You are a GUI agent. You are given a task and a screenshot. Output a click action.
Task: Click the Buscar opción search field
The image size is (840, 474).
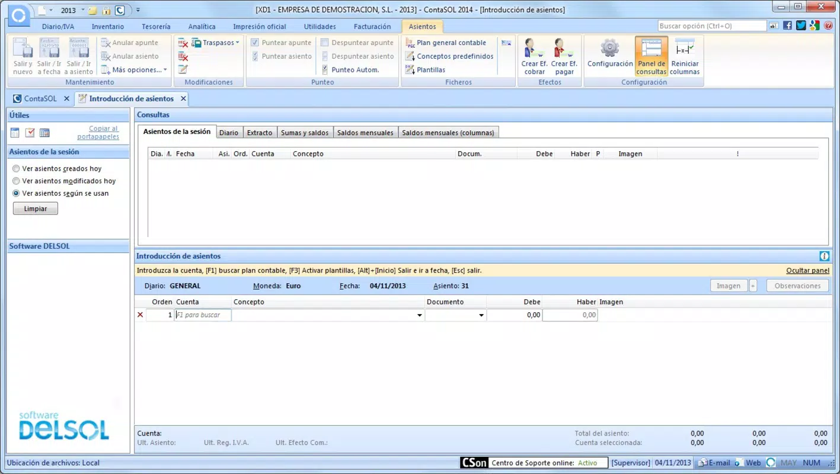712,26
